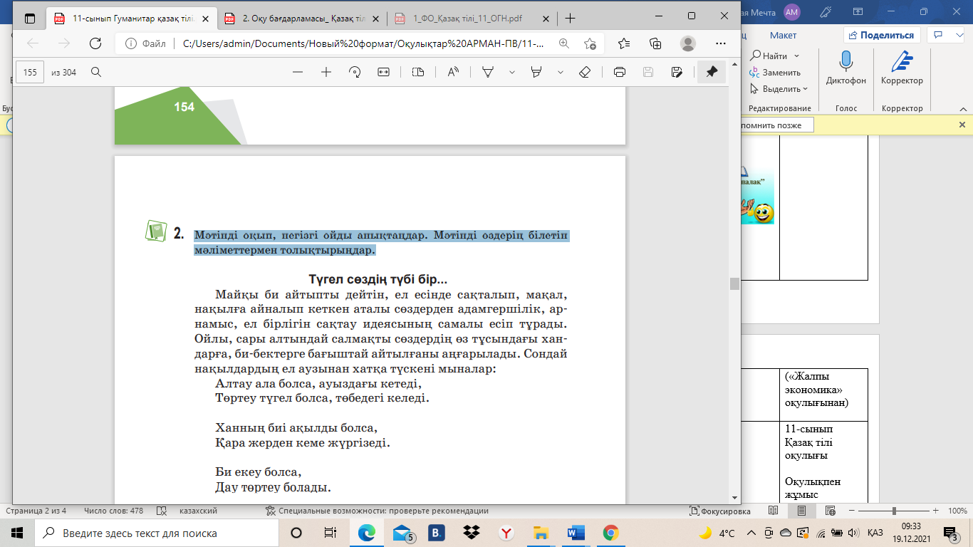Print the PDF document
Viewport: 973px width, 547px height.
[x=619, y=72]
